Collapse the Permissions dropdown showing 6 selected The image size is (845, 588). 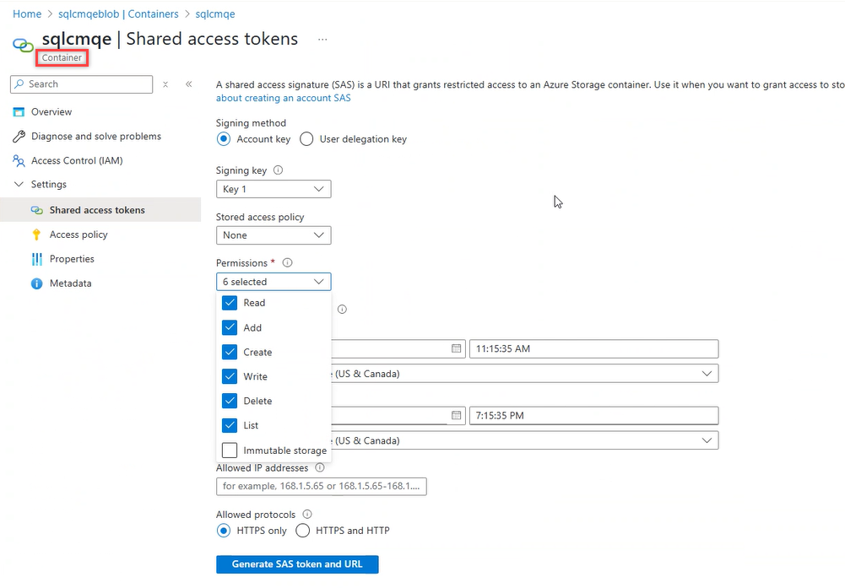pos(274,282)
